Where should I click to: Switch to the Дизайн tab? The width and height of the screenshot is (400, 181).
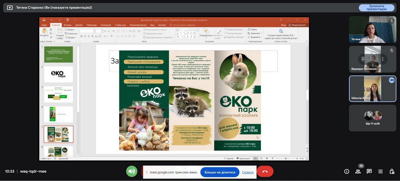coord(79,25)
